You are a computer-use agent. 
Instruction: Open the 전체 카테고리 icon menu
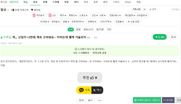tap(13, 10)
